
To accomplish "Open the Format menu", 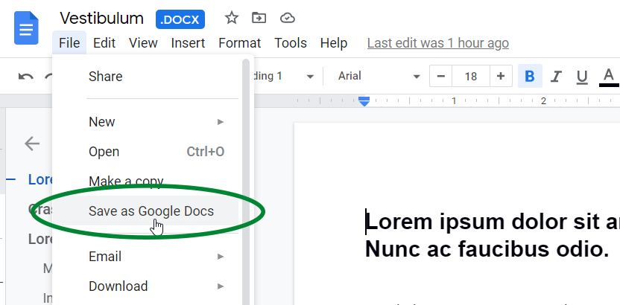I will click(240, 42).
